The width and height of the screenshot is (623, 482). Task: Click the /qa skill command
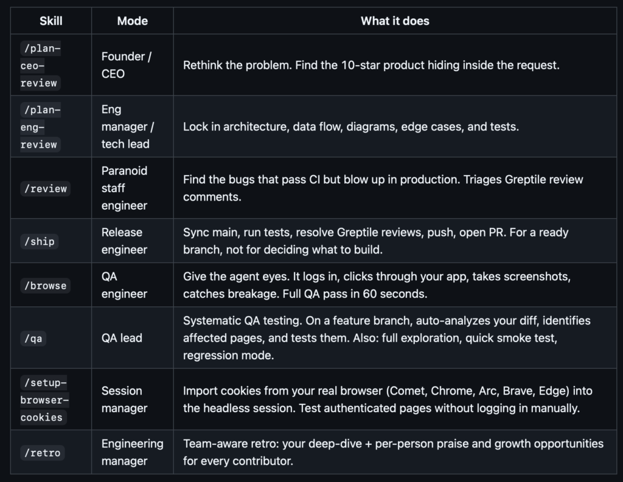(33, 339)
